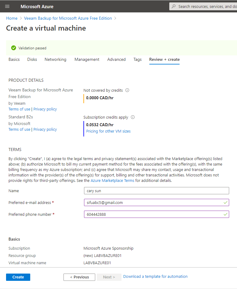
Task: Click the (new) LABVBAZURE01 resource group value
Action: pyautogui.click(x=102, y=256)
